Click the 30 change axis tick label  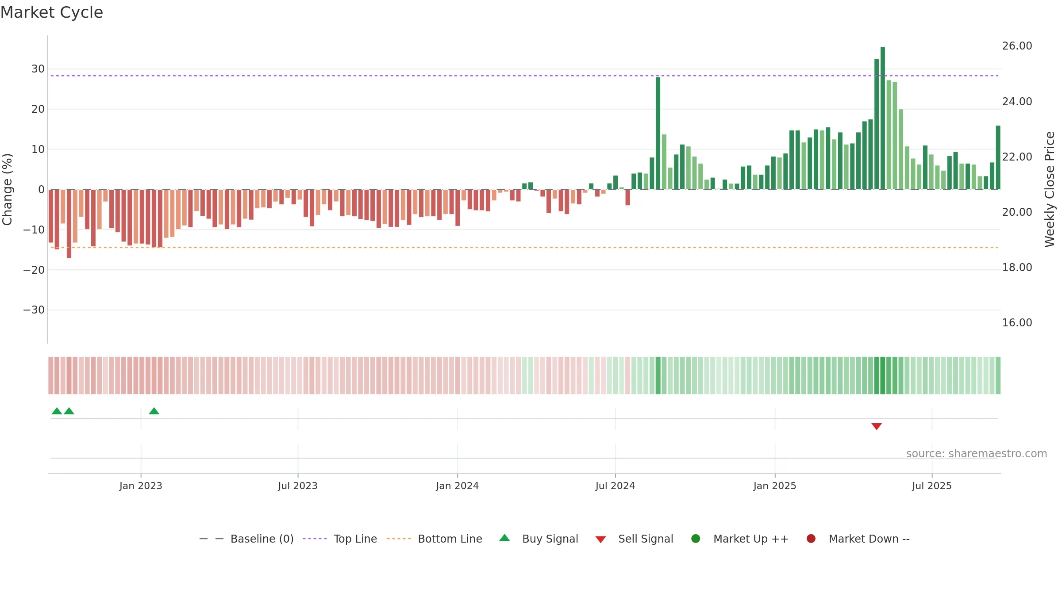[x=38, y=69]
